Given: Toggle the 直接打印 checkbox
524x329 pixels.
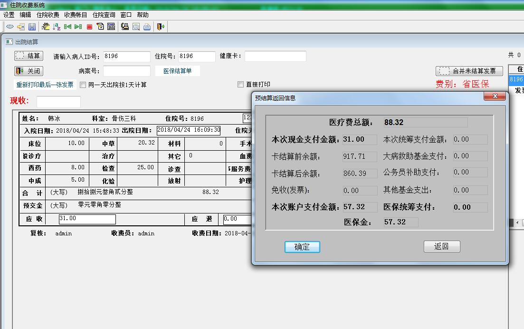Looking at the screenshot, I should (x=240, y=85).
